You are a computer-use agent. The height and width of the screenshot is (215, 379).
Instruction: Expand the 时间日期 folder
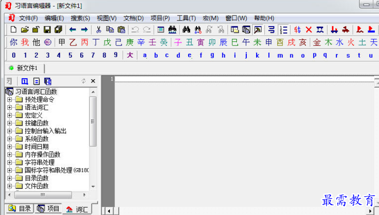9,147
